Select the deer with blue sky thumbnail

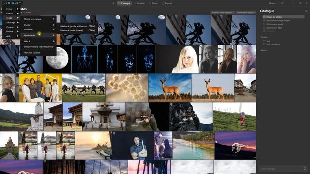pos(170,88)
